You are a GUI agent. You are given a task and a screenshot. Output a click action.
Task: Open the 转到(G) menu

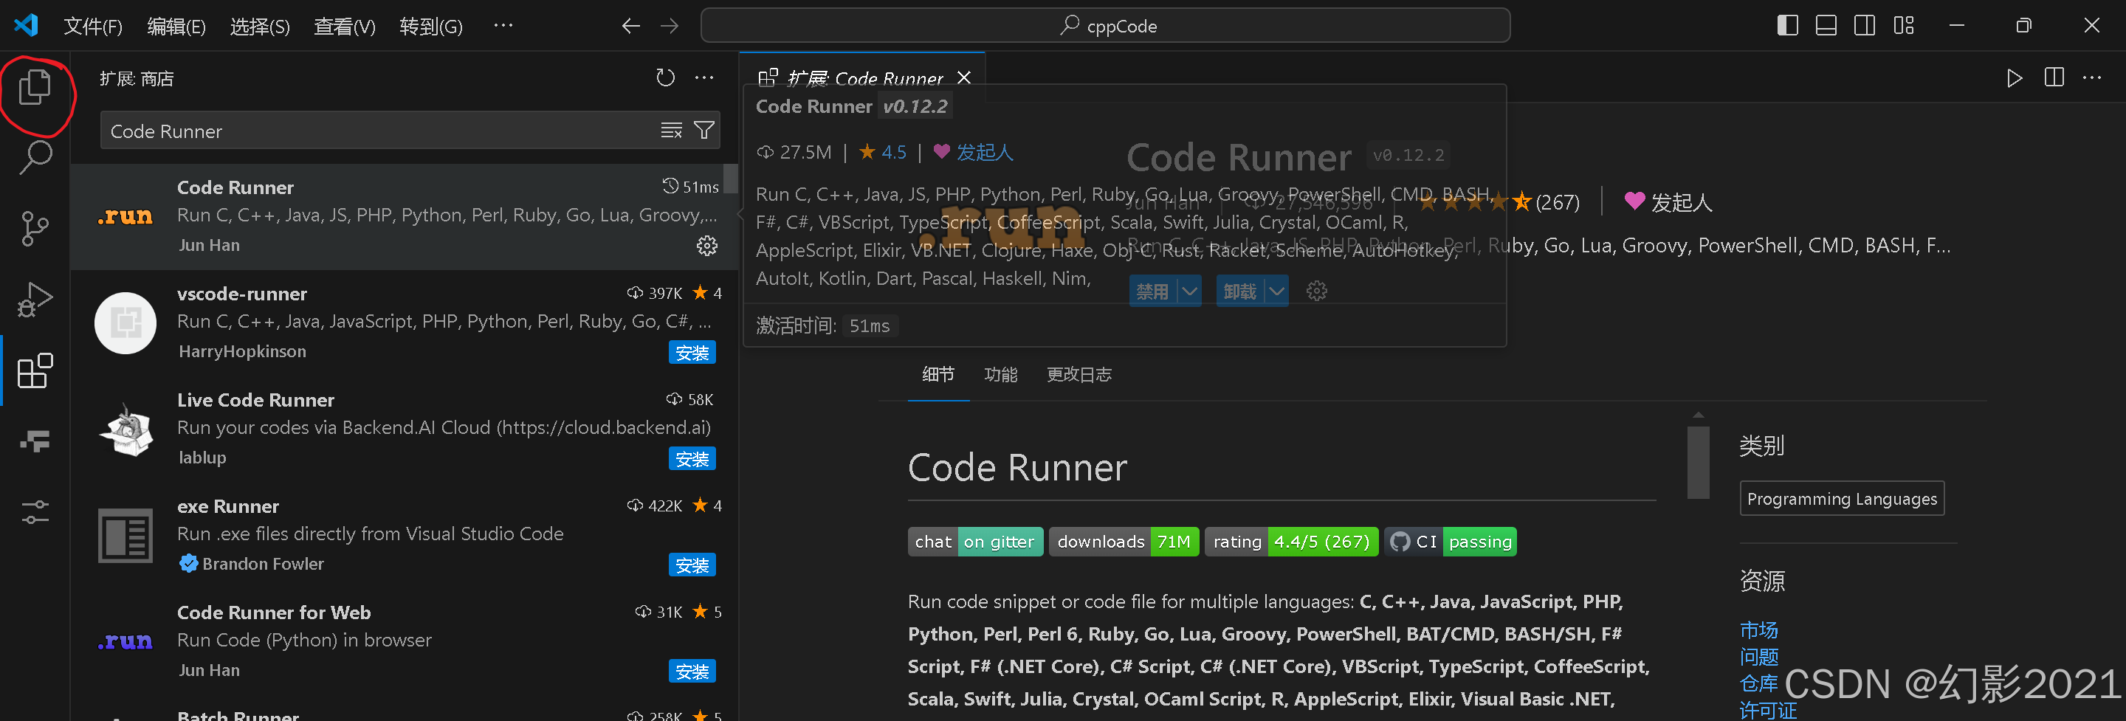click(431, 27)
